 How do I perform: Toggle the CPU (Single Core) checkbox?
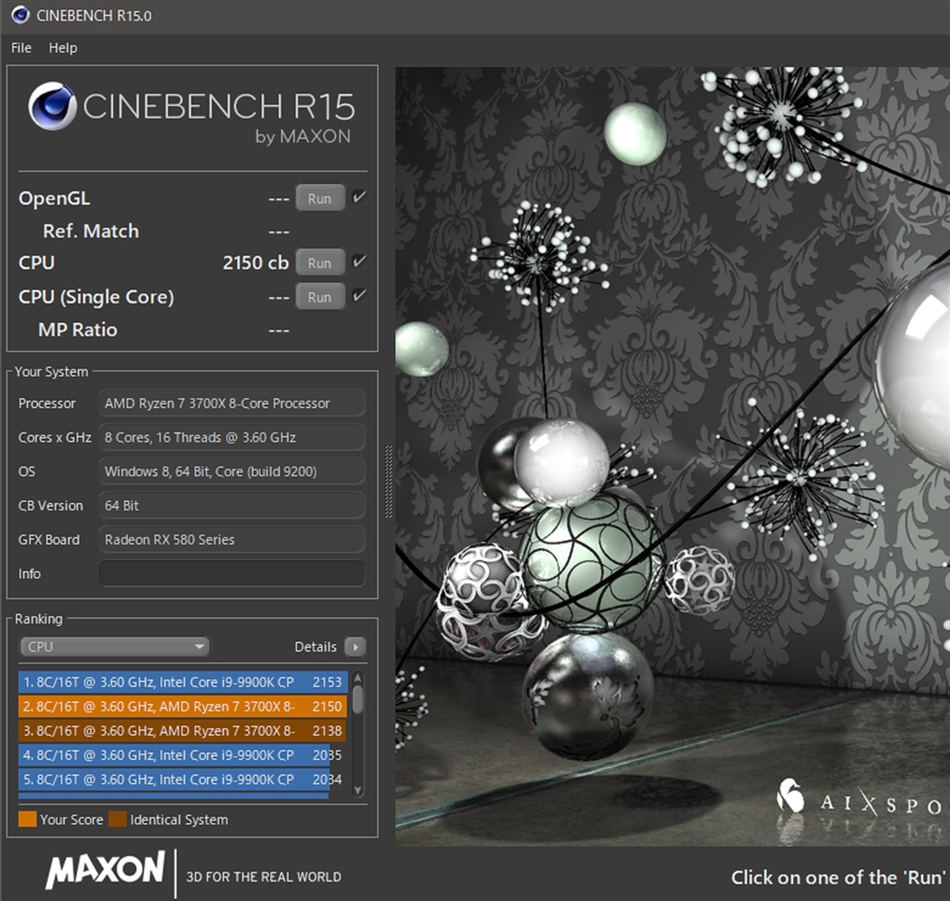pyautogui.click(x=359, y=296)
